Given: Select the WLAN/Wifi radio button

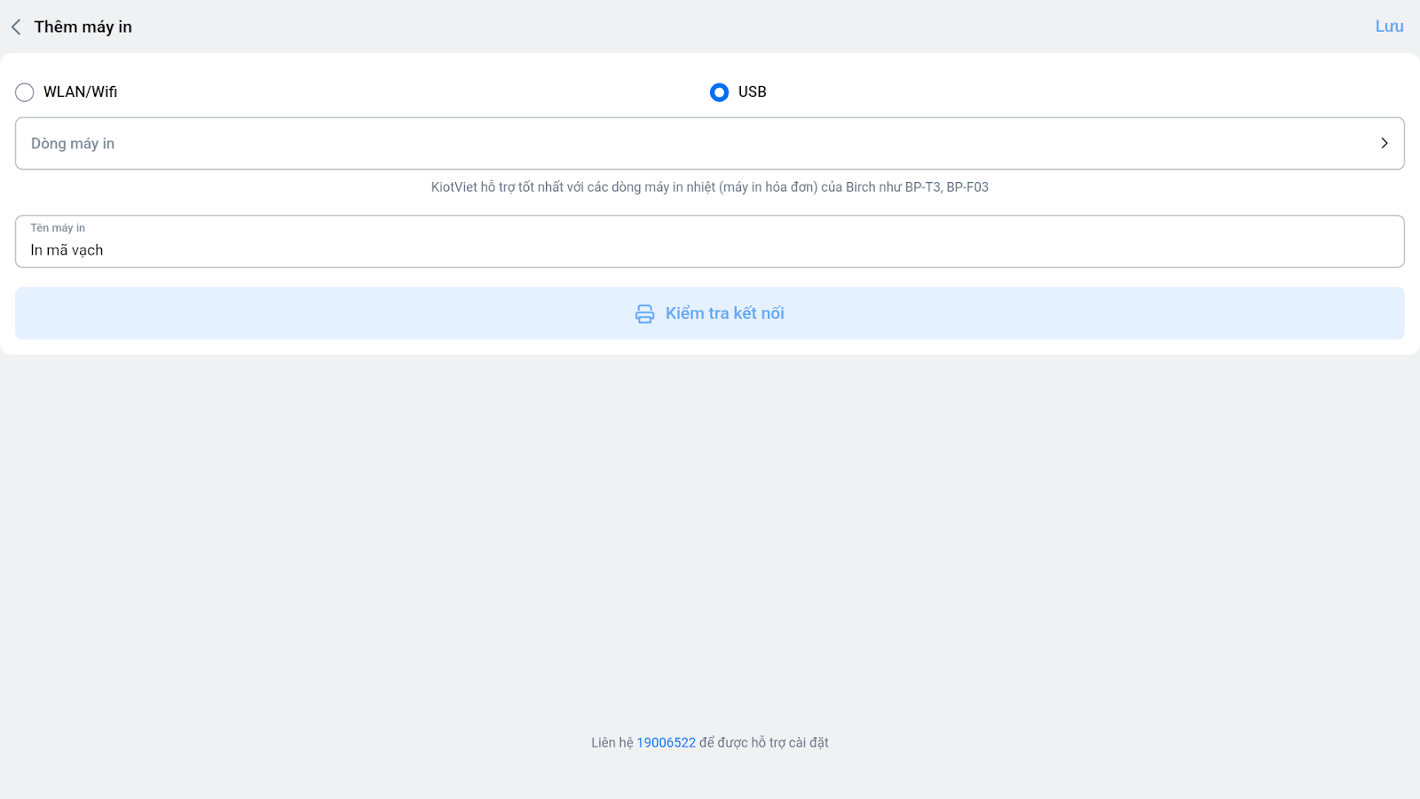Looking at the screenshot, I should point(25,92).
